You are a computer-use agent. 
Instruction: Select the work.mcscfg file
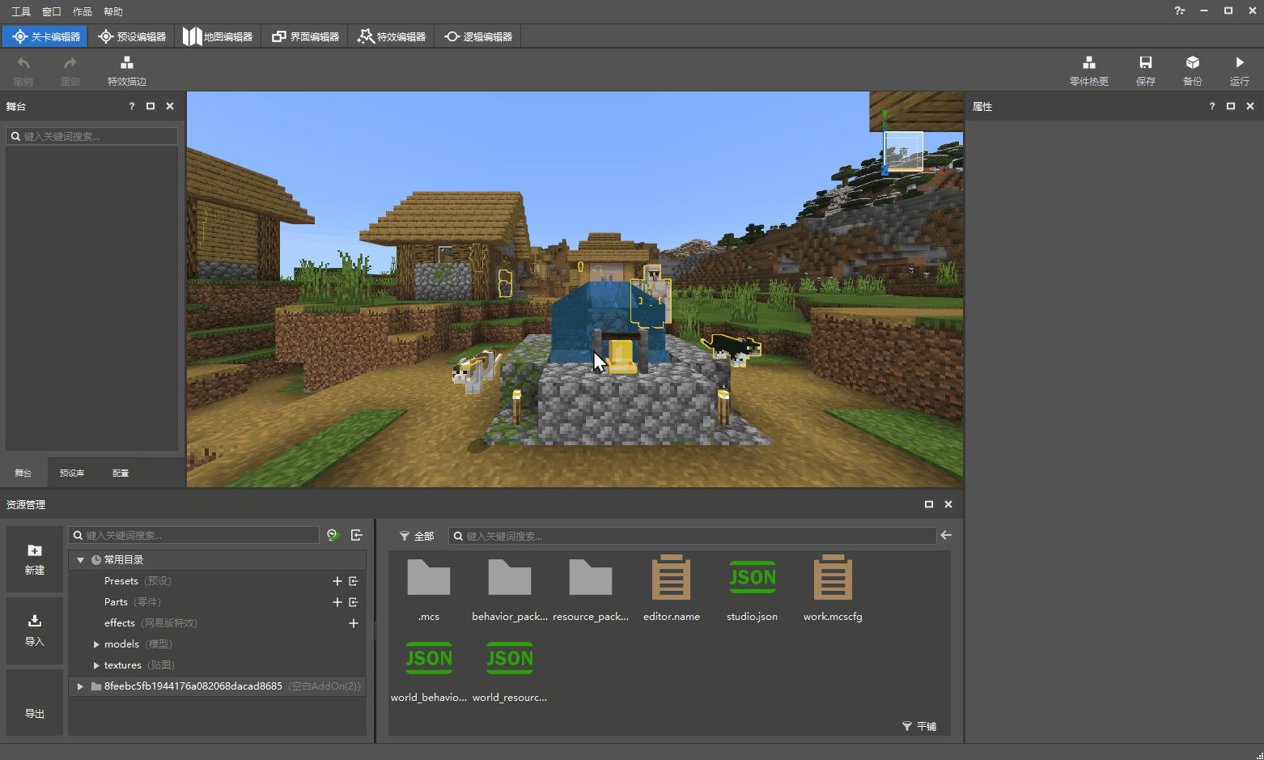pyautogui.click(x=833, y=588)
